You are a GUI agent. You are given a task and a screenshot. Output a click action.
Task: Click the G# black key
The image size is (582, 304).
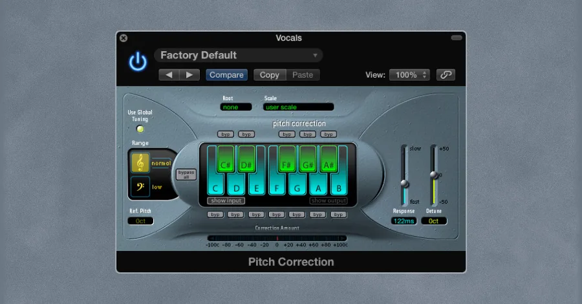point(308,160)
